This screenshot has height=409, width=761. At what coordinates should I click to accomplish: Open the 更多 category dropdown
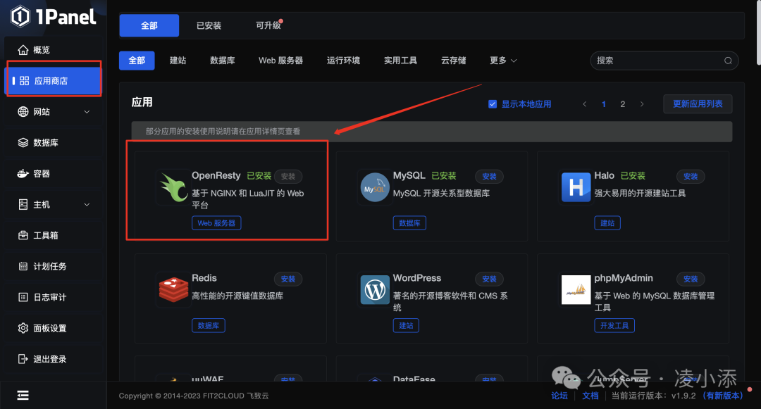tap(503, 61)
